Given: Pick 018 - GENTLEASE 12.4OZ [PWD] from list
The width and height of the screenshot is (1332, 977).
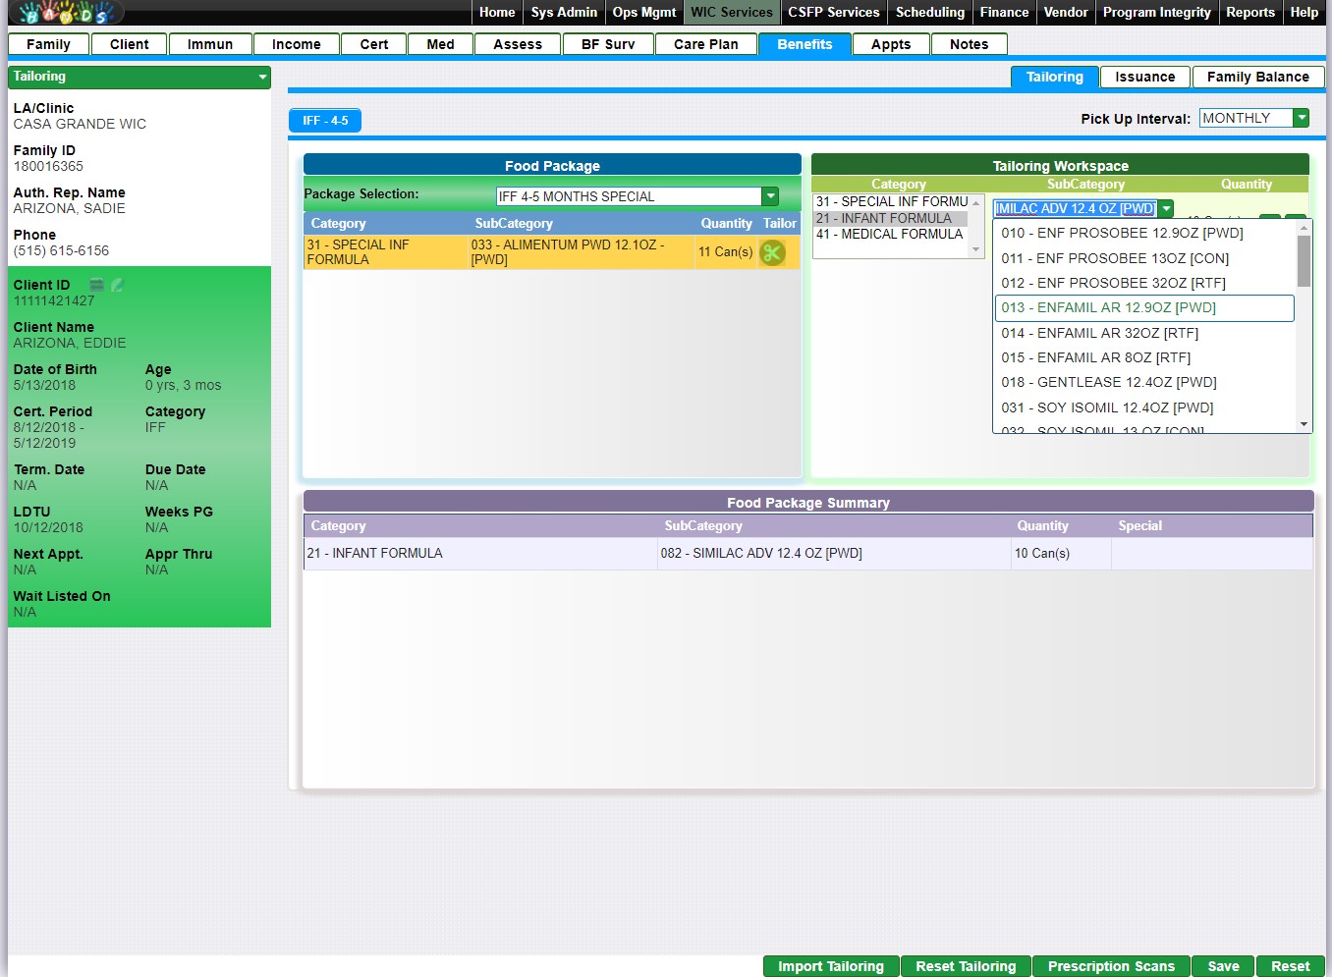Looking at the screenshot, I should pyautogui.click(x=1108, y=382).
